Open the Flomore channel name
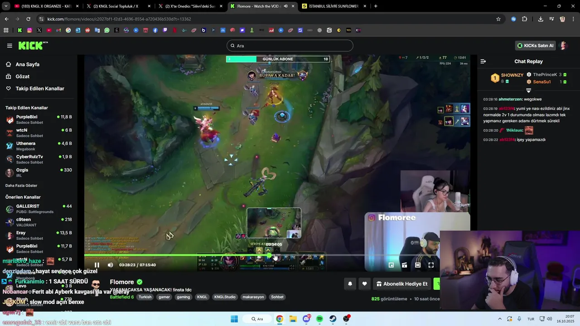Screen dimensions: 580x326 click(x=122, y=282)
